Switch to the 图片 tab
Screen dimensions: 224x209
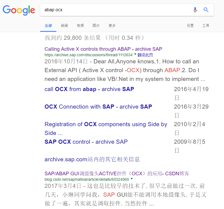pos(96,26)
